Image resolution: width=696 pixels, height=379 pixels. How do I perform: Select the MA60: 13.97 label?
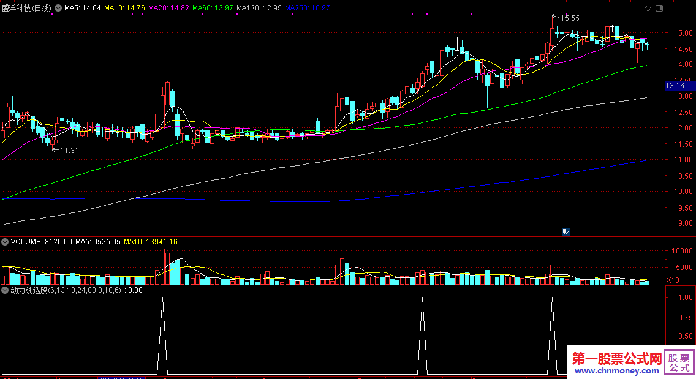pyautogui.click(x=213, y=8)
